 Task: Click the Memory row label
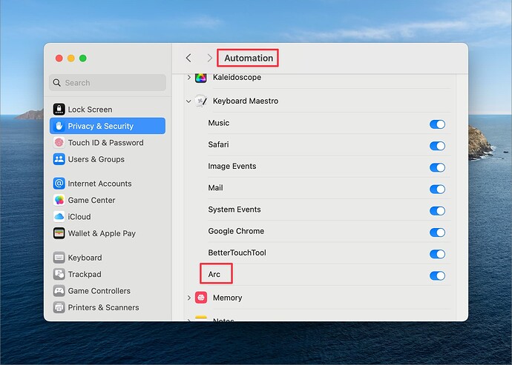[x=227, y=298]
